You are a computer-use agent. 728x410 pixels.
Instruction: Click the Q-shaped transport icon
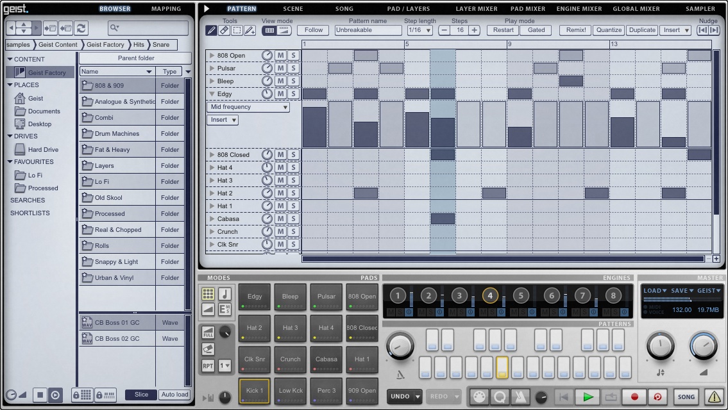(x=500, y=397)
